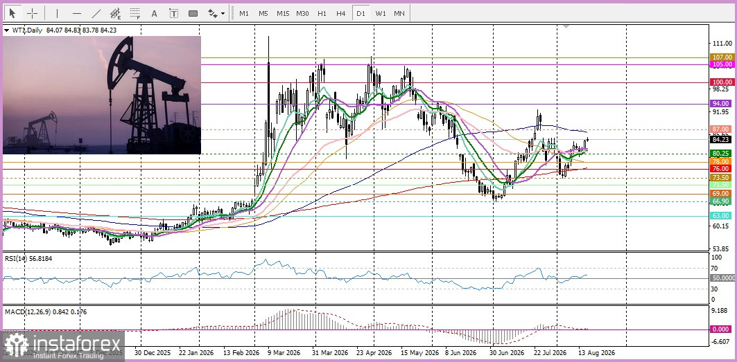Click the 30 Jun 2026 date label
The image size is (737, 362).
[x=506, y=352]
